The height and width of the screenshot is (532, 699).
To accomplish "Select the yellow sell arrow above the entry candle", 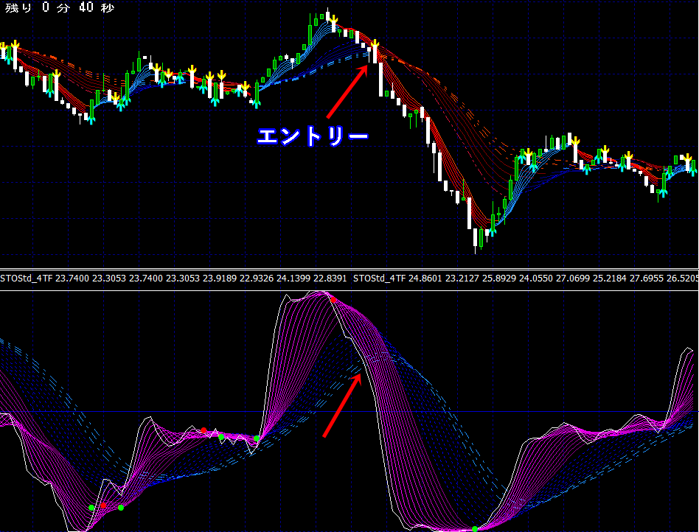I will coord(375,43).
